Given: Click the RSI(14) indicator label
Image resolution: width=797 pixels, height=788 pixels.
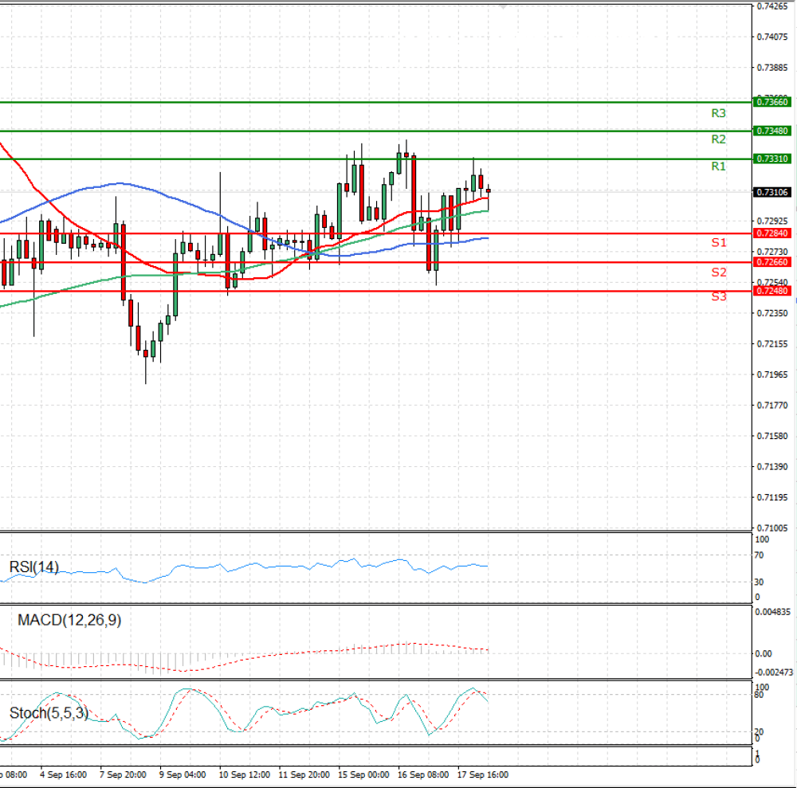Looking at the screenshot, I should click(34, 567).
